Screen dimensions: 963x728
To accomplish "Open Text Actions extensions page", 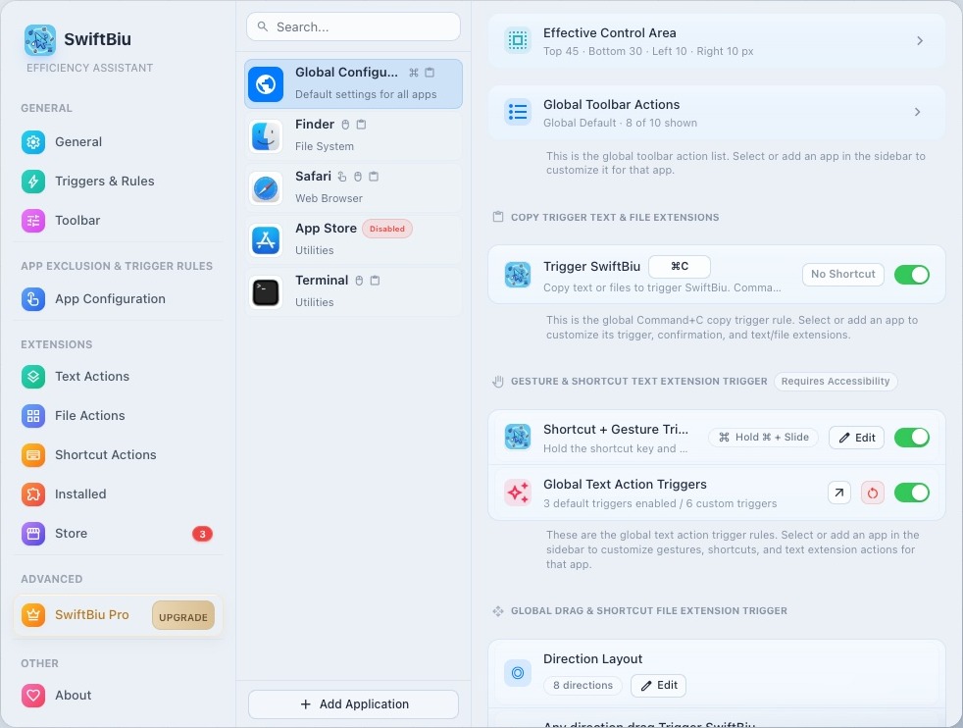I will [118, 377].
